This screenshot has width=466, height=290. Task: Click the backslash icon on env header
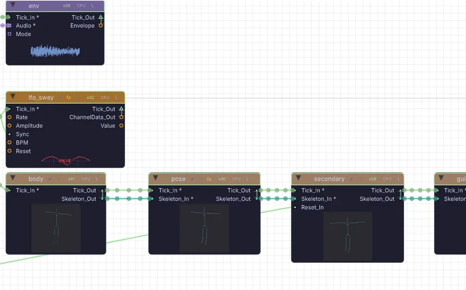click(x=92, y=5)
